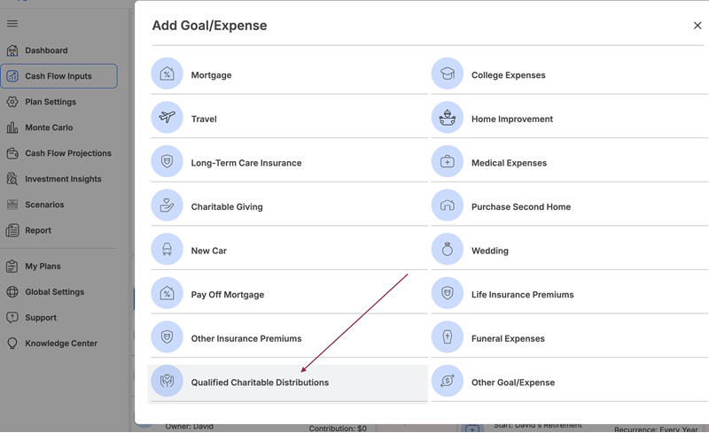The height and width of the screenshot is (433, 709).
Task: Click the Global Settings globe icon
Action: click(x=12, y=292)
